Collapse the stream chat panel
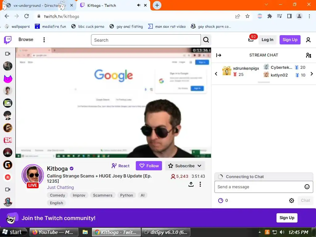This screenshot has height=237, width=316. tap(219, 55)
